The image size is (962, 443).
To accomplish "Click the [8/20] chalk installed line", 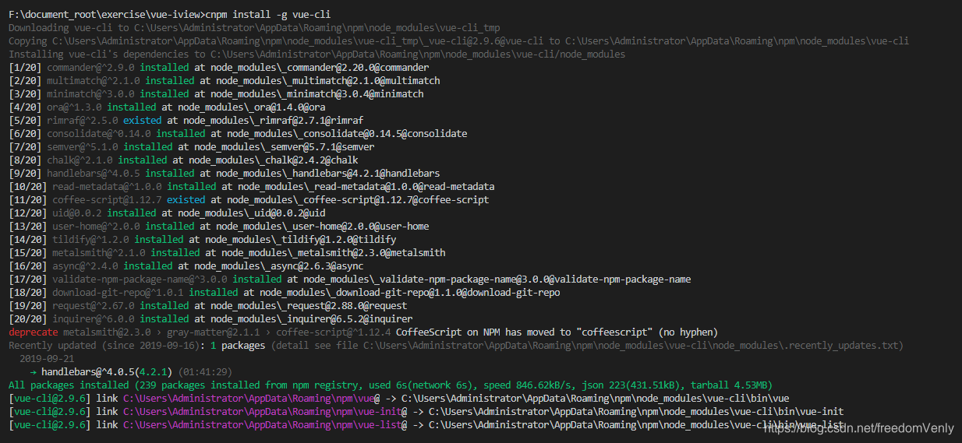I will (x=183, y=160).
